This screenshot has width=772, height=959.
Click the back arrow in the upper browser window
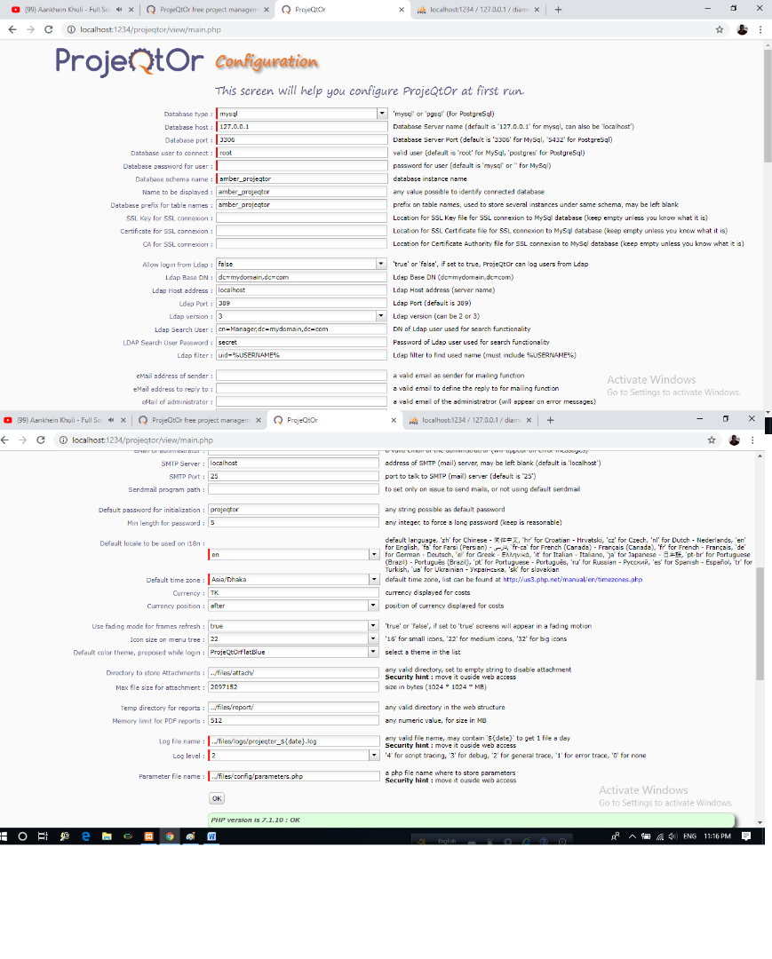pyautogui.click(x=12, y=29)
